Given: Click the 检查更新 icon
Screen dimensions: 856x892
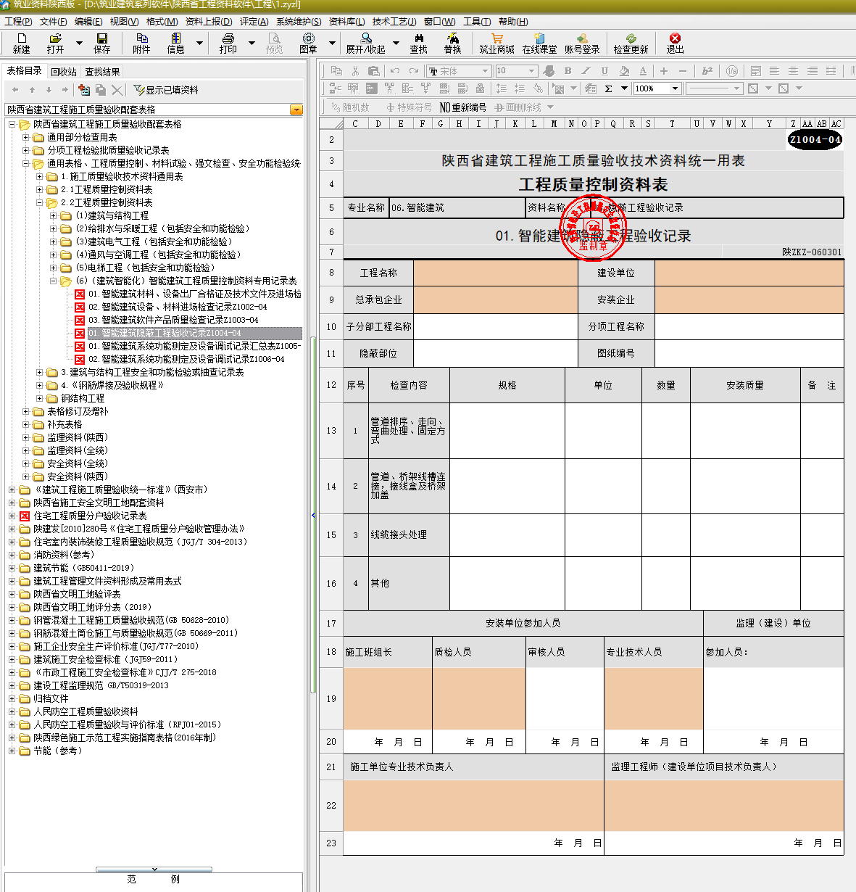Looking at the screenshot, I should (x=631, y=43).
